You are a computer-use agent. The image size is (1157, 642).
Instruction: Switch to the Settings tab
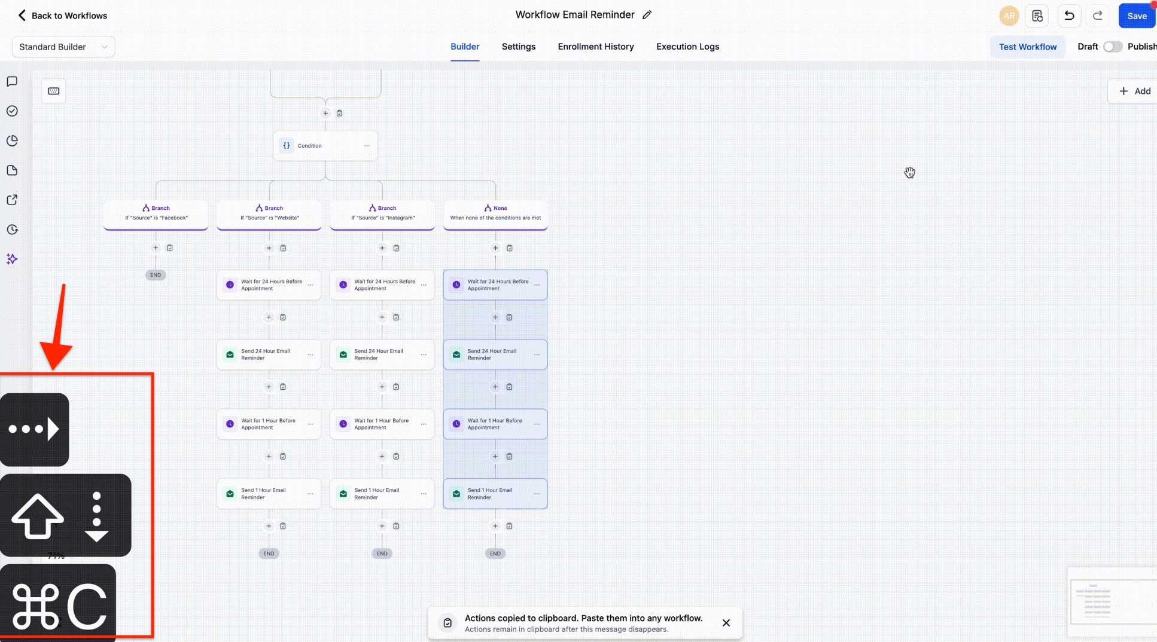point(518,47)
